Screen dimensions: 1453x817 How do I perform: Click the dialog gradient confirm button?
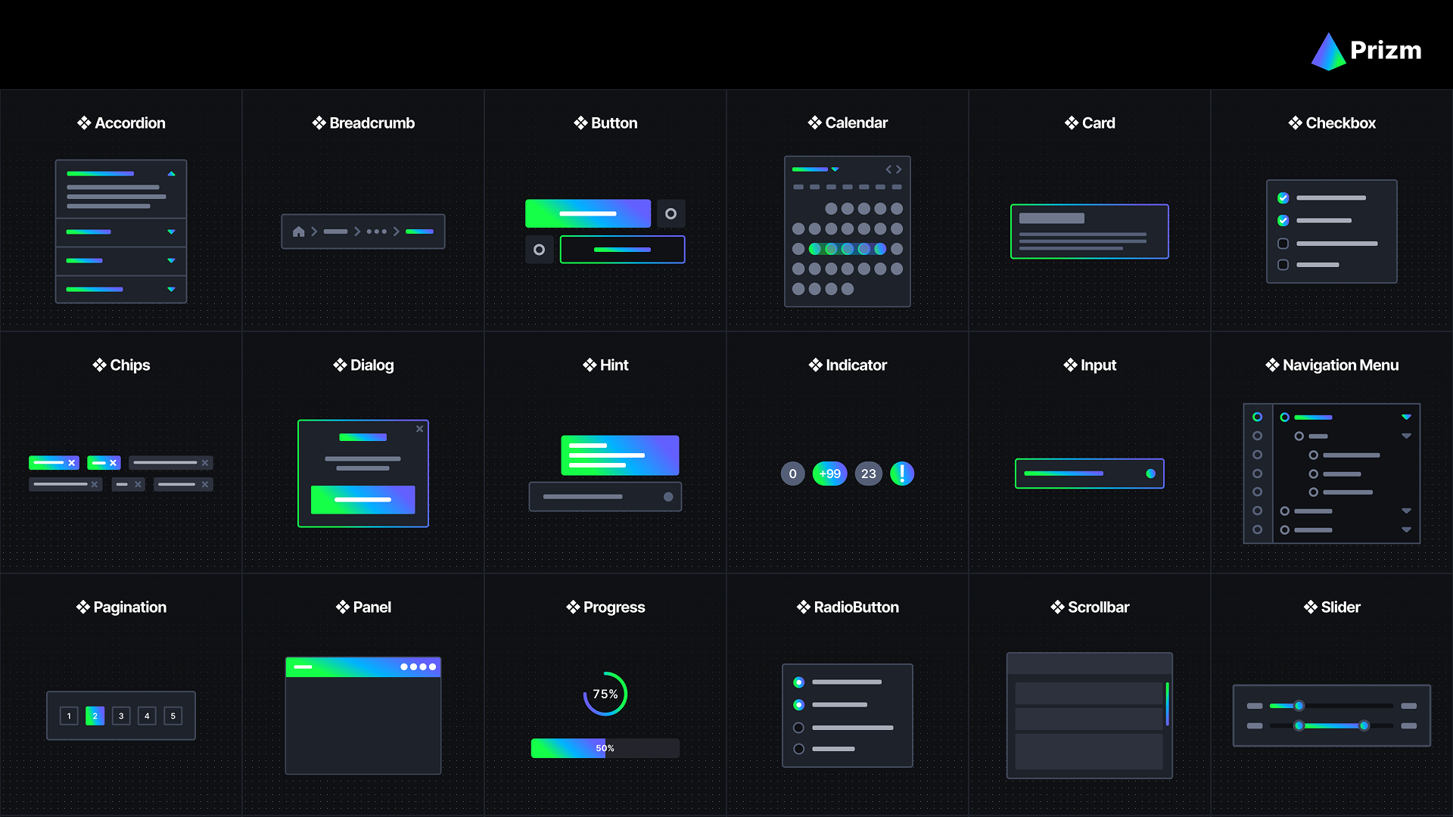(362, 500)
